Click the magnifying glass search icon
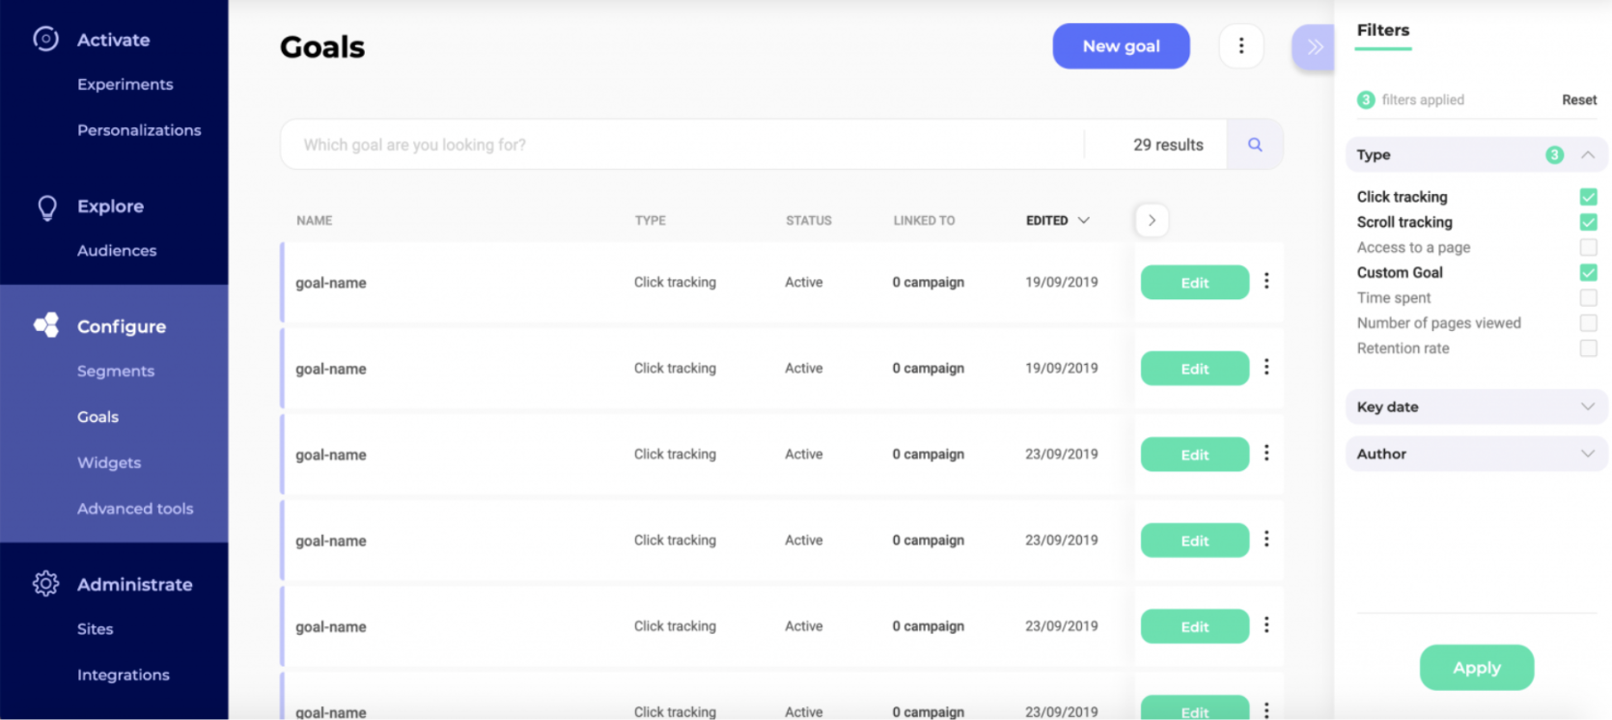Image resolution: width=1612 pixels, height=720 pixels. point(1255,145)
